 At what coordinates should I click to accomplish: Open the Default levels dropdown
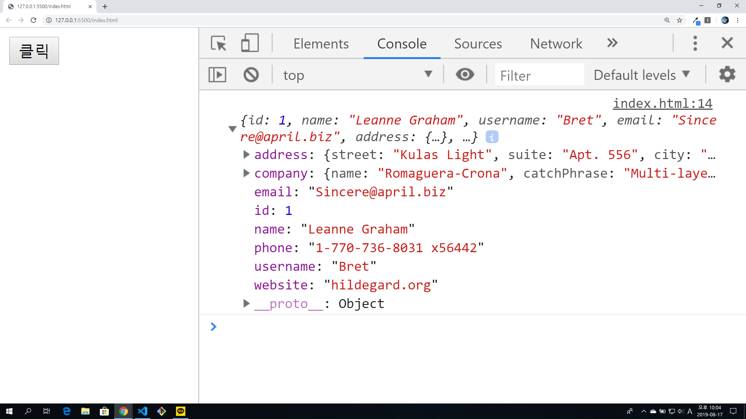tap(641, 74)
